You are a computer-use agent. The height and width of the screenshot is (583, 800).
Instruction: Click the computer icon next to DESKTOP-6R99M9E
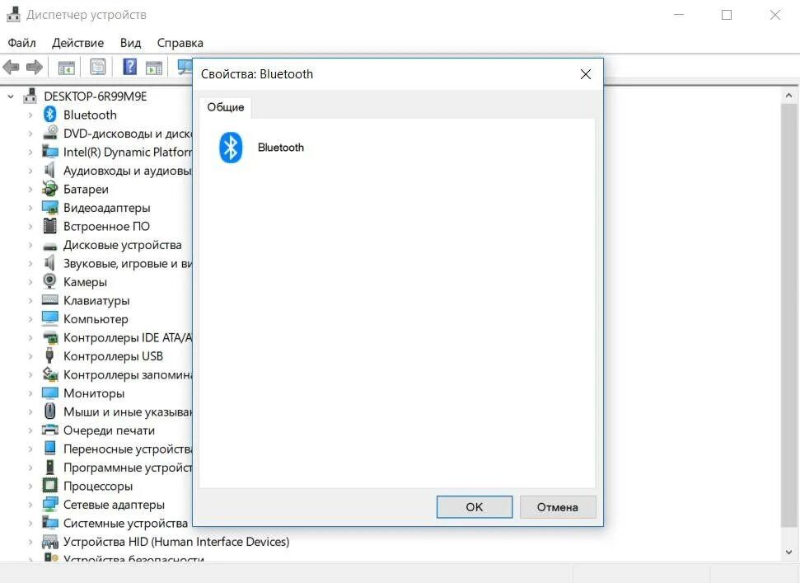pos(30,95)
